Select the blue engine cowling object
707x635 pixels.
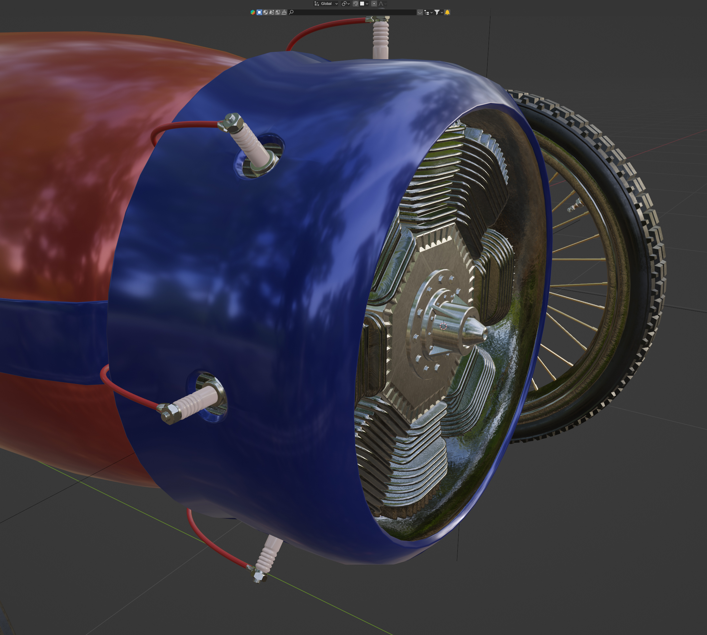(x=244, y=279)
